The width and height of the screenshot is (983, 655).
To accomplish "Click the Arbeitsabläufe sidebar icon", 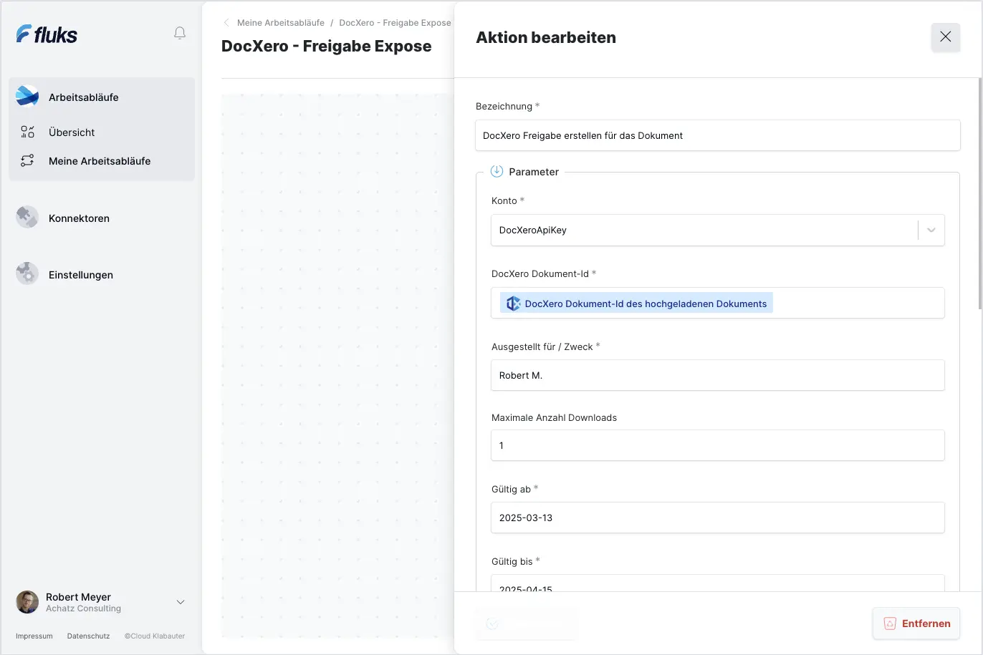I will 27,97.
